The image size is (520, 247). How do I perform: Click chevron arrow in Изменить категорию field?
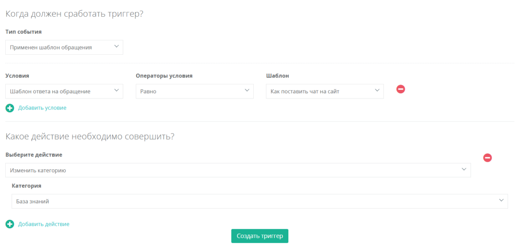point(464,170)
